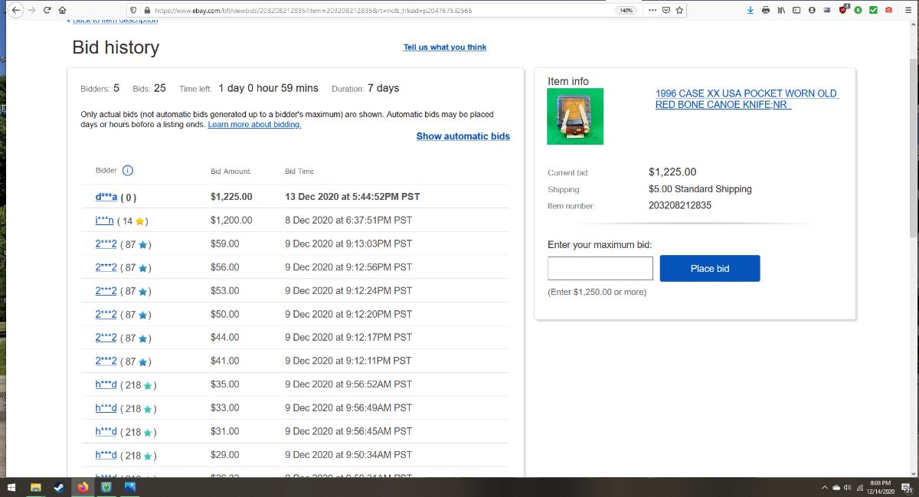The height and width of the screenshot is (497, 919).
Task: Click bidder h***d on the $29.00 row
Action: (x=106, y=455)
